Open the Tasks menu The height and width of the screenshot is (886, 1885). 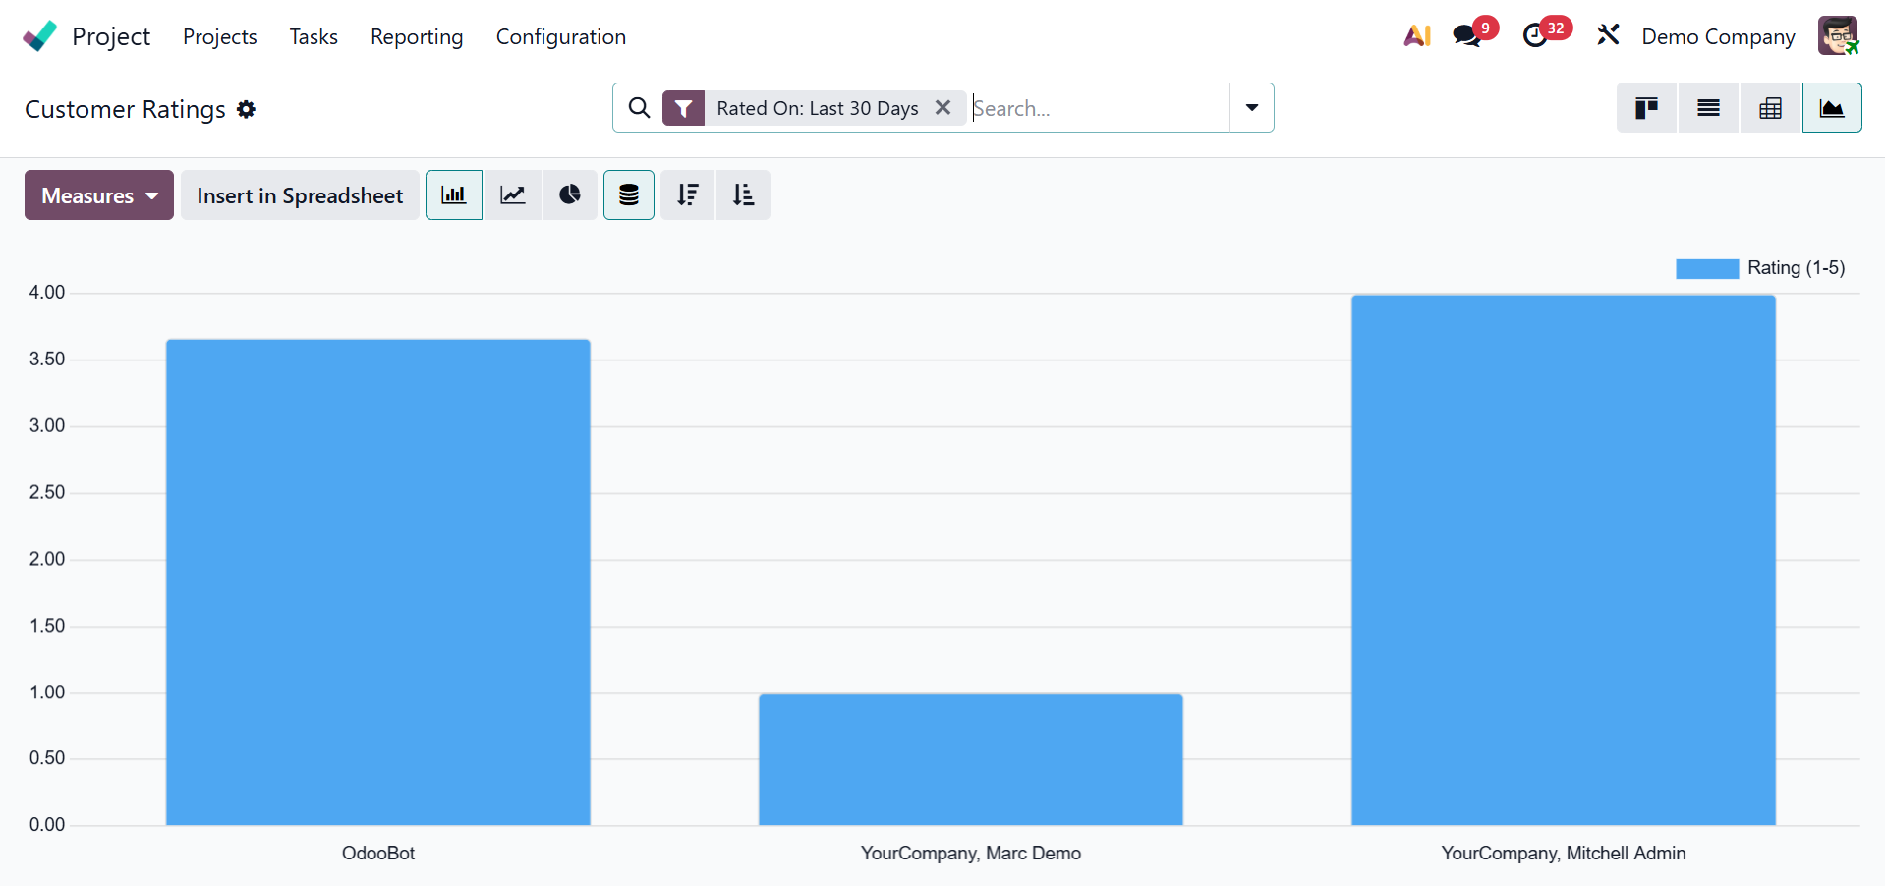(x=314, y=36)
